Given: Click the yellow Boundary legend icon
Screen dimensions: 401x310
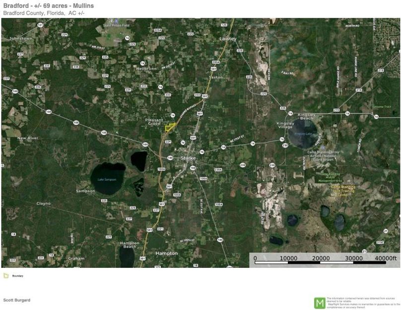Looking at the screenshot, I should (5, 275).
